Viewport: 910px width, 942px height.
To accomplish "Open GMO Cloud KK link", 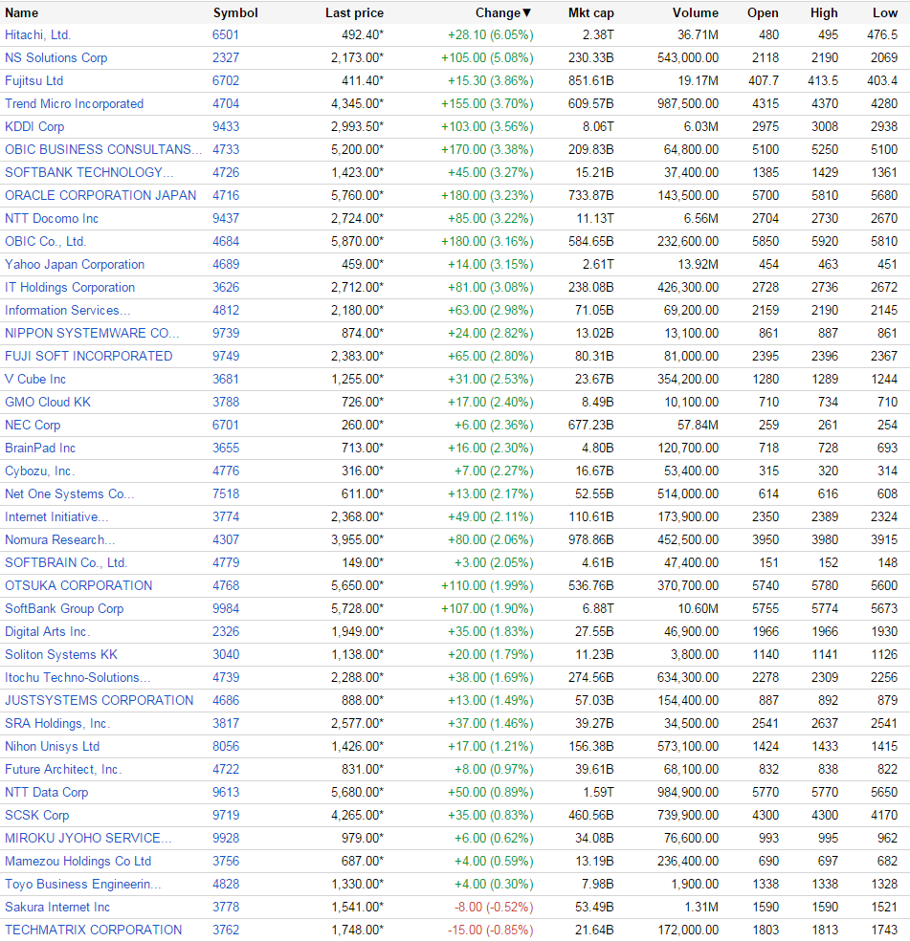I will 48,402.
